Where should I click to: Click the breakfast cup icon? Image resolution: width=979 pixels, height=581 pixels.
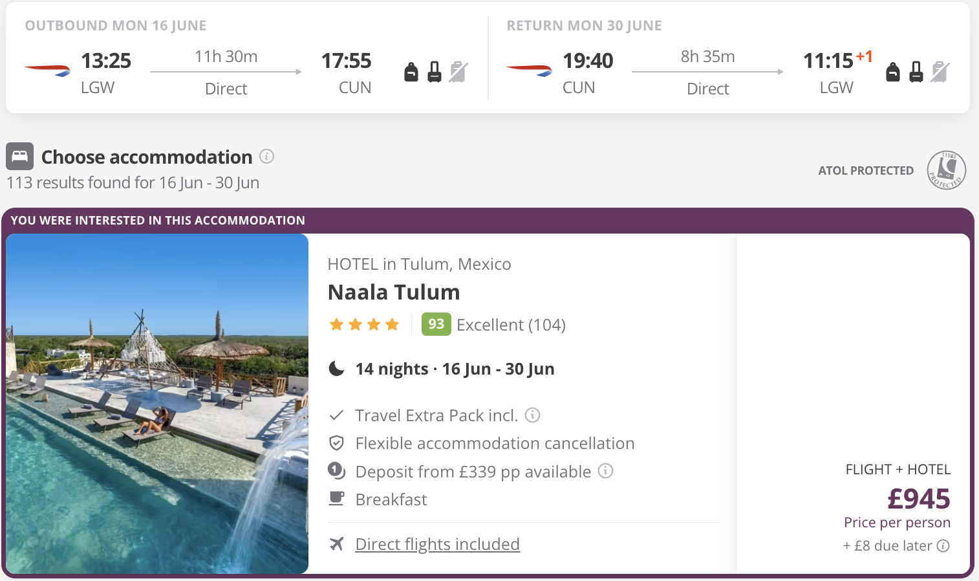click(x=336, y=498)
